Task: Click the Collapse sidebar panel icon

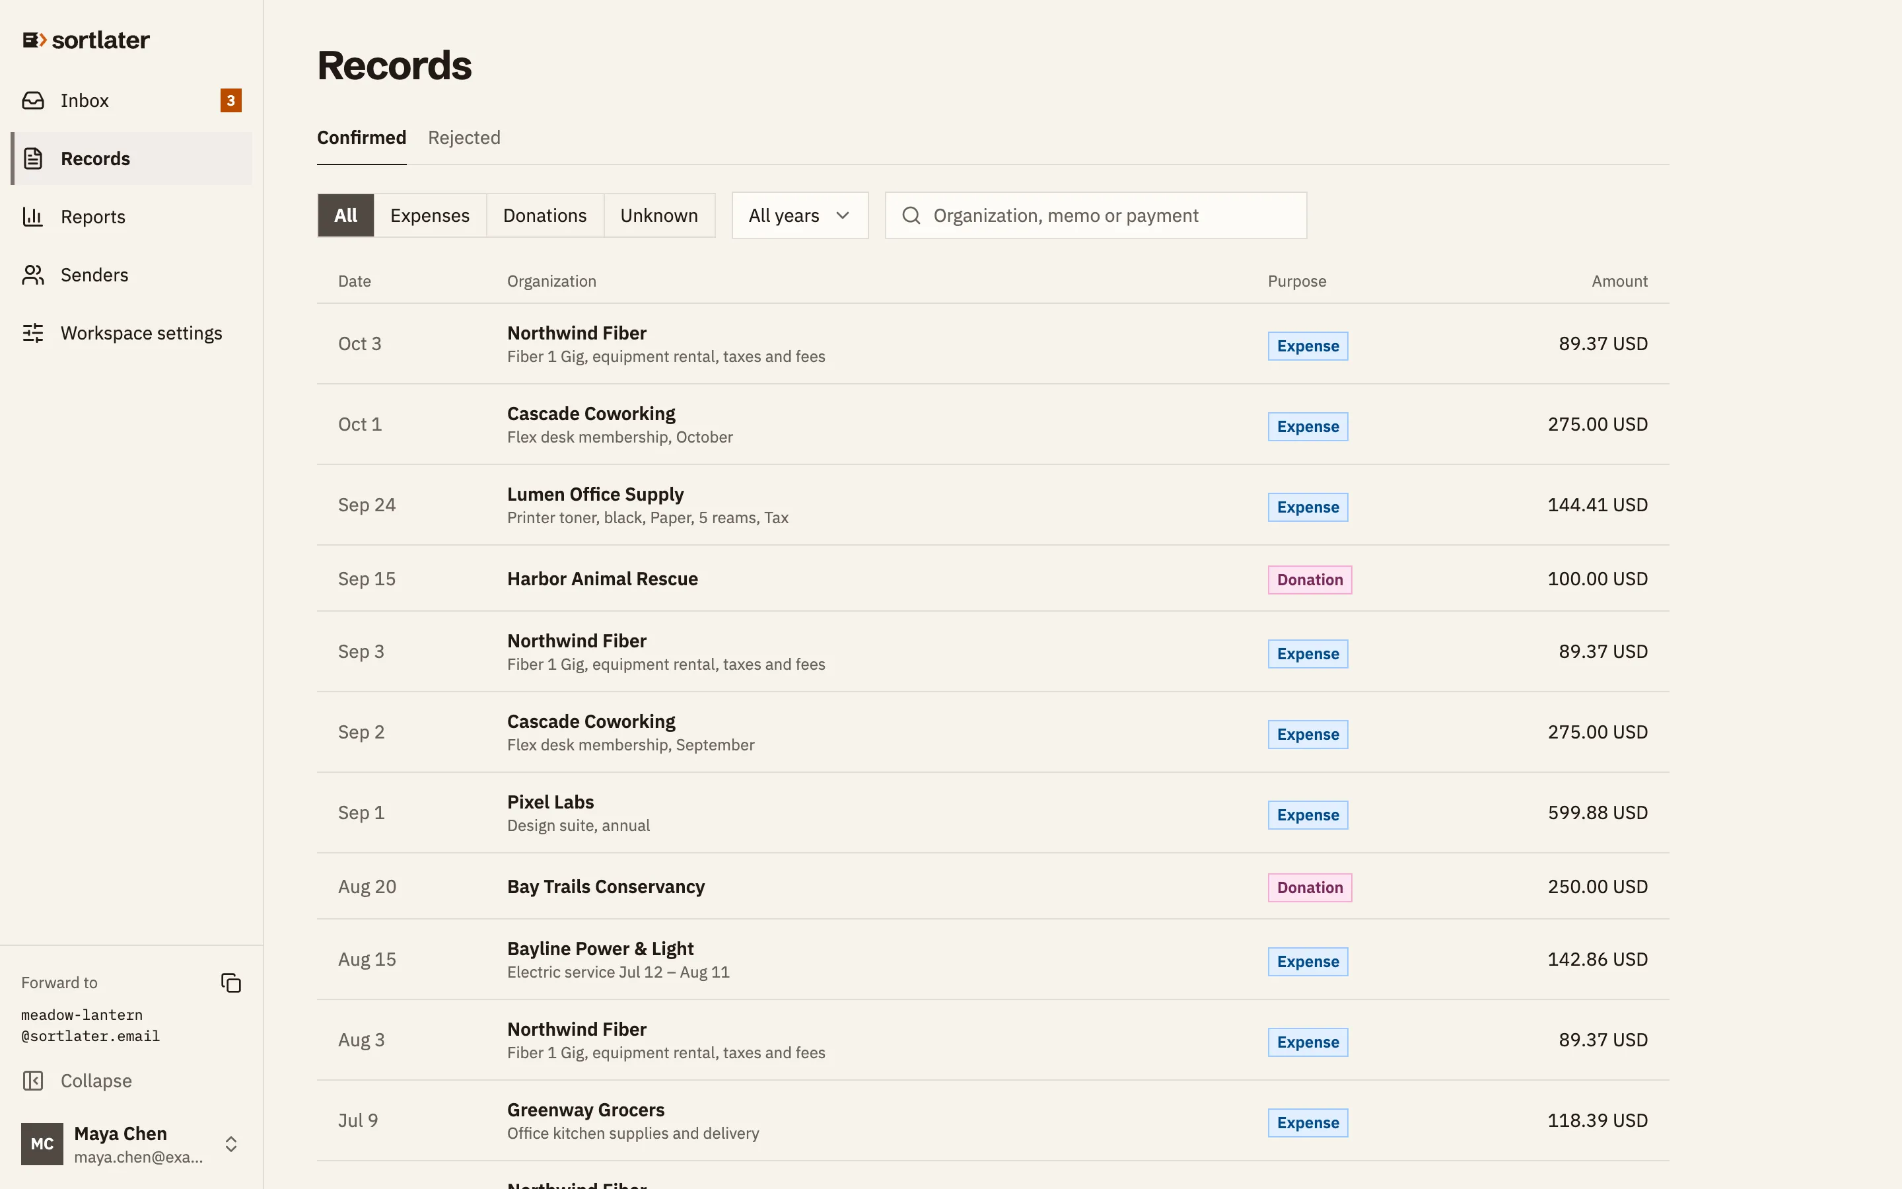Action: [33, 1081]
